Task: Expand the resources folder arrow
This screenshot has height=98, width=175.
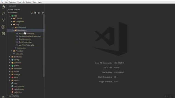Action: (10, 69)
